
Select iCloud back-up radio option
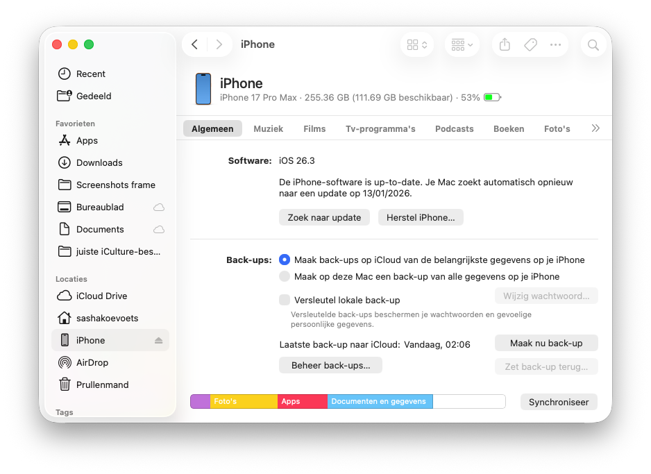[x=284, y=260]
